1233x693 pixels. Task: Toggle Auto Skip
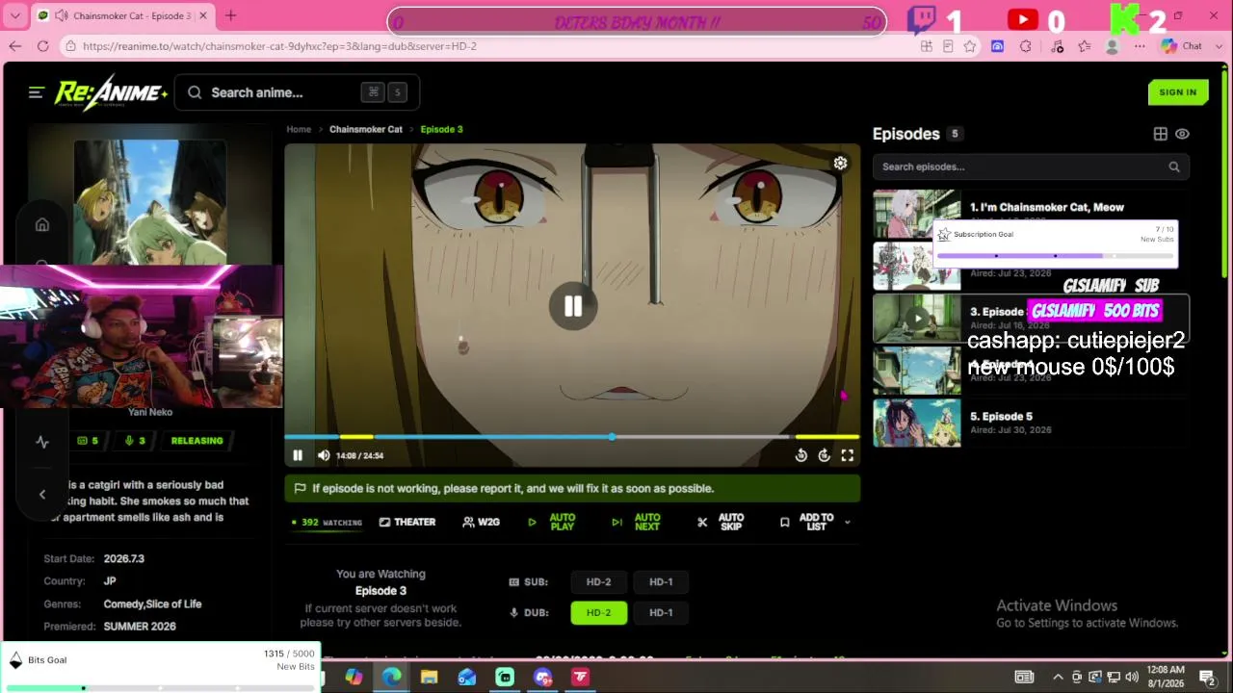(x=721, y=522)
